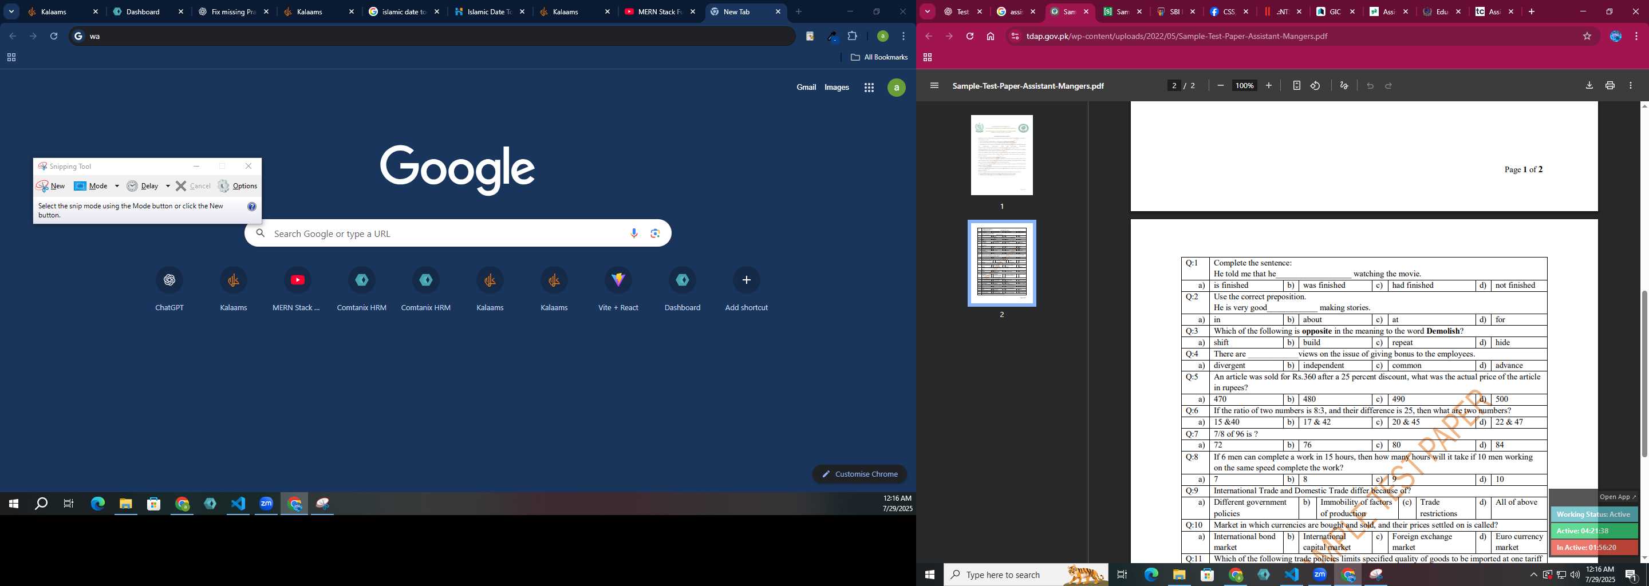Switch to the Fix missing Pr... tab
The width and height of the screenshot is (1649, 586).
233,11
